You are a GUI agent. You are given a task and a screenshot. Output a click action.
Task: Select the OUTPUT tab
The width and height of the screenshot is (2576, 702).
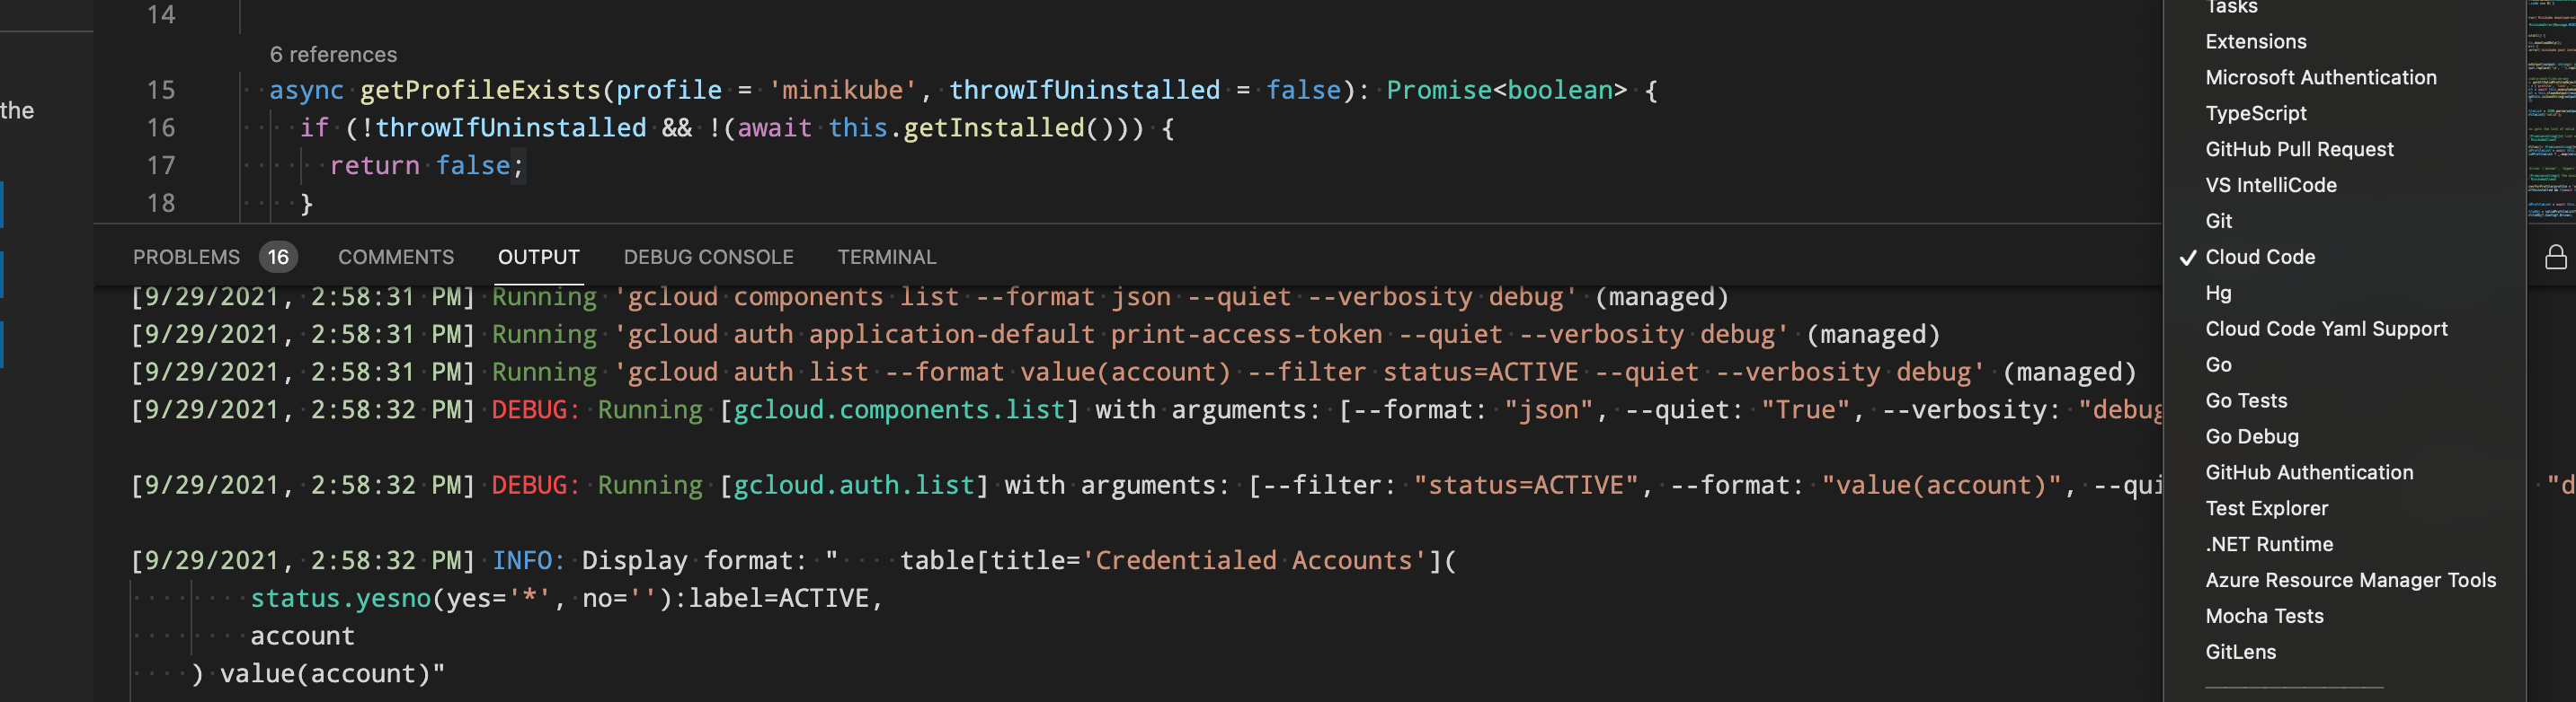538,257
